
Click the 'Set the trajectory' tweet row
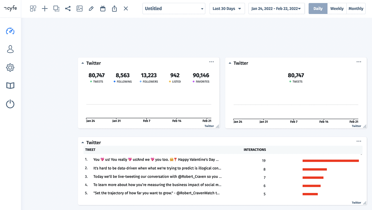157,193
